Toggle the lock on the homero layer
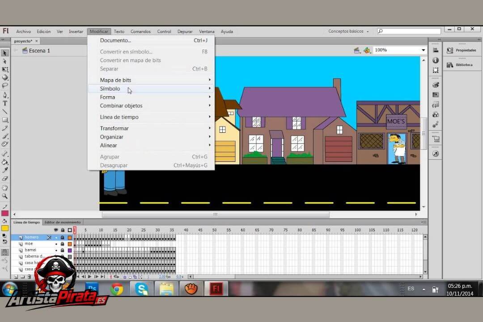This screenshot has height=322, width=483. (x=63, y=237)
